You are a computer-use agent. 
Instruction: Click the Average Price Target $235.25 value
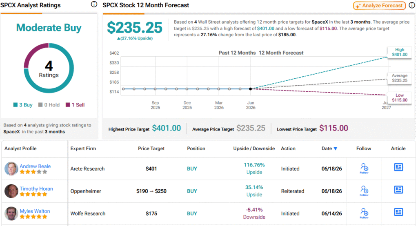pos(251,128)
